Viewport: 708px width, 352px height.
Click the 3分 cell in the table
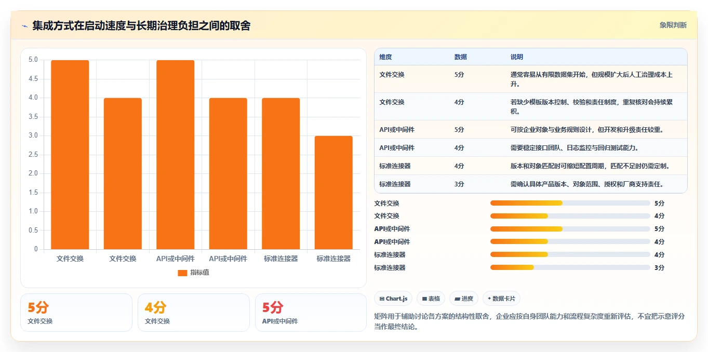point(477,184)
